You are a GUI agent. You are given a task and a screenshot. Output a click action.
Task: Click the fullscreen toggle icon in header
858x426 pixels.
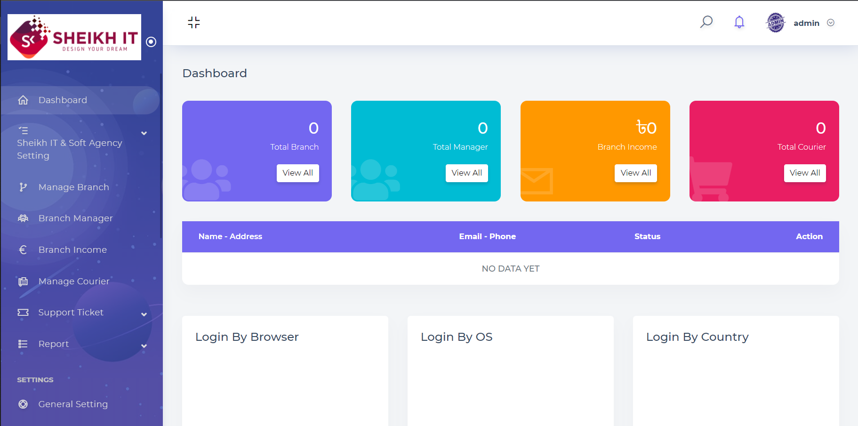193,23
